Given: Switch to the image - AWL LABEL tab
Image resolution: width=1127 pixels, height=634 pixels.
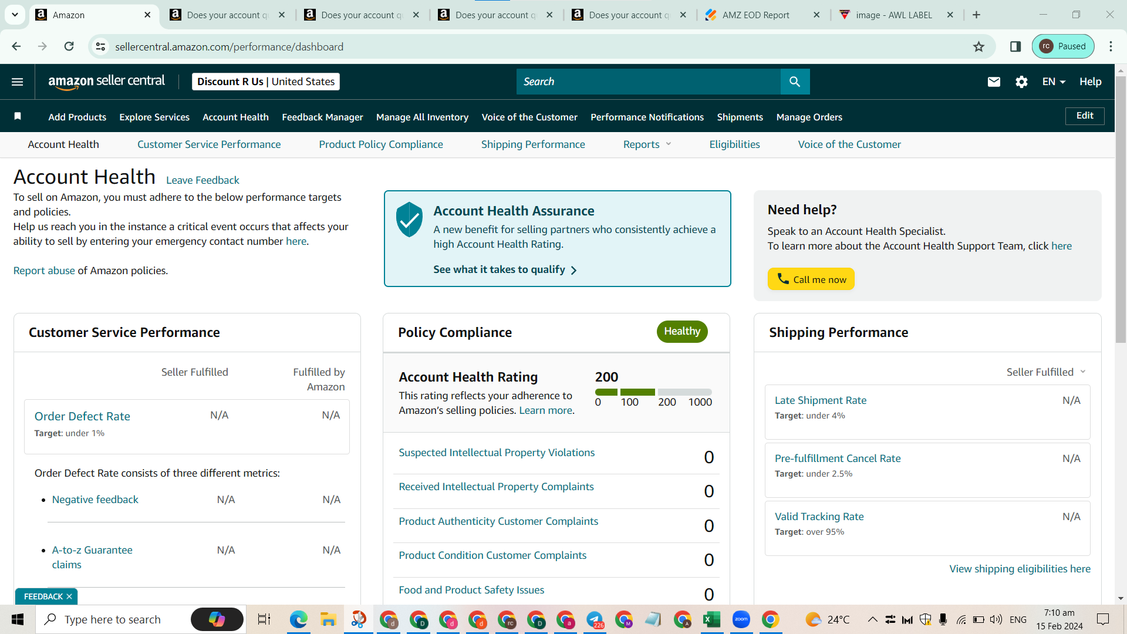Looking at the screenshot, I should click(x=893, y=15).
